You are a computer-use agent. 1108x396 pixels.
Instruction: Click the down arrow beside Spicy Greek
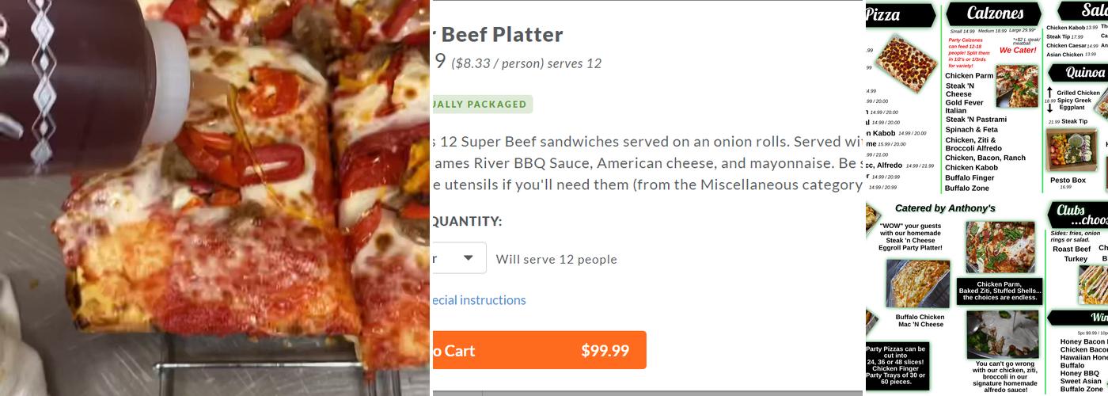(1050, 108)
